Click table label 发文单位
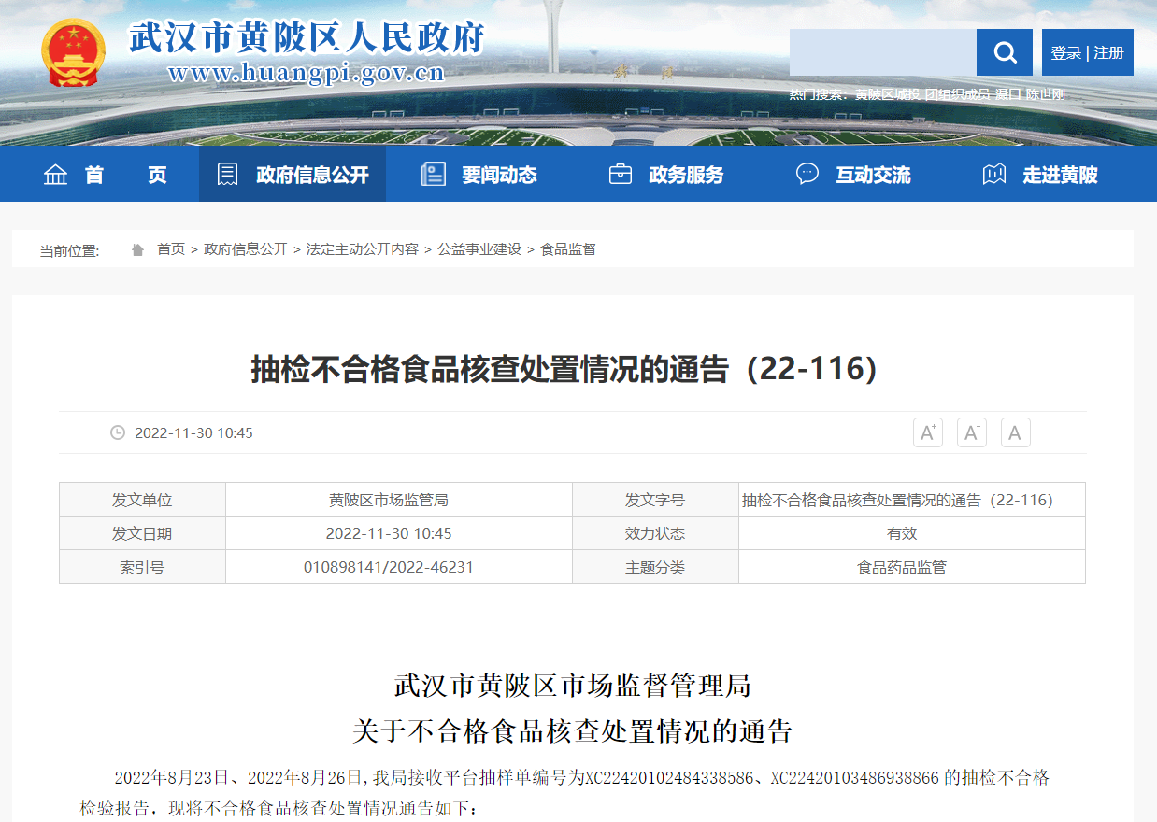This screenshot has width=1157, height=822. (x=142, y=500)
